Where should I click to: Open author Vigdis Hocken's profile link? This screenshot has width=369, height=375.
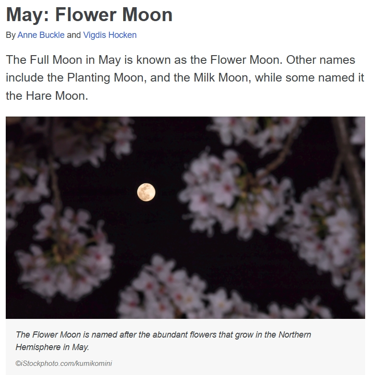(110, 35)
